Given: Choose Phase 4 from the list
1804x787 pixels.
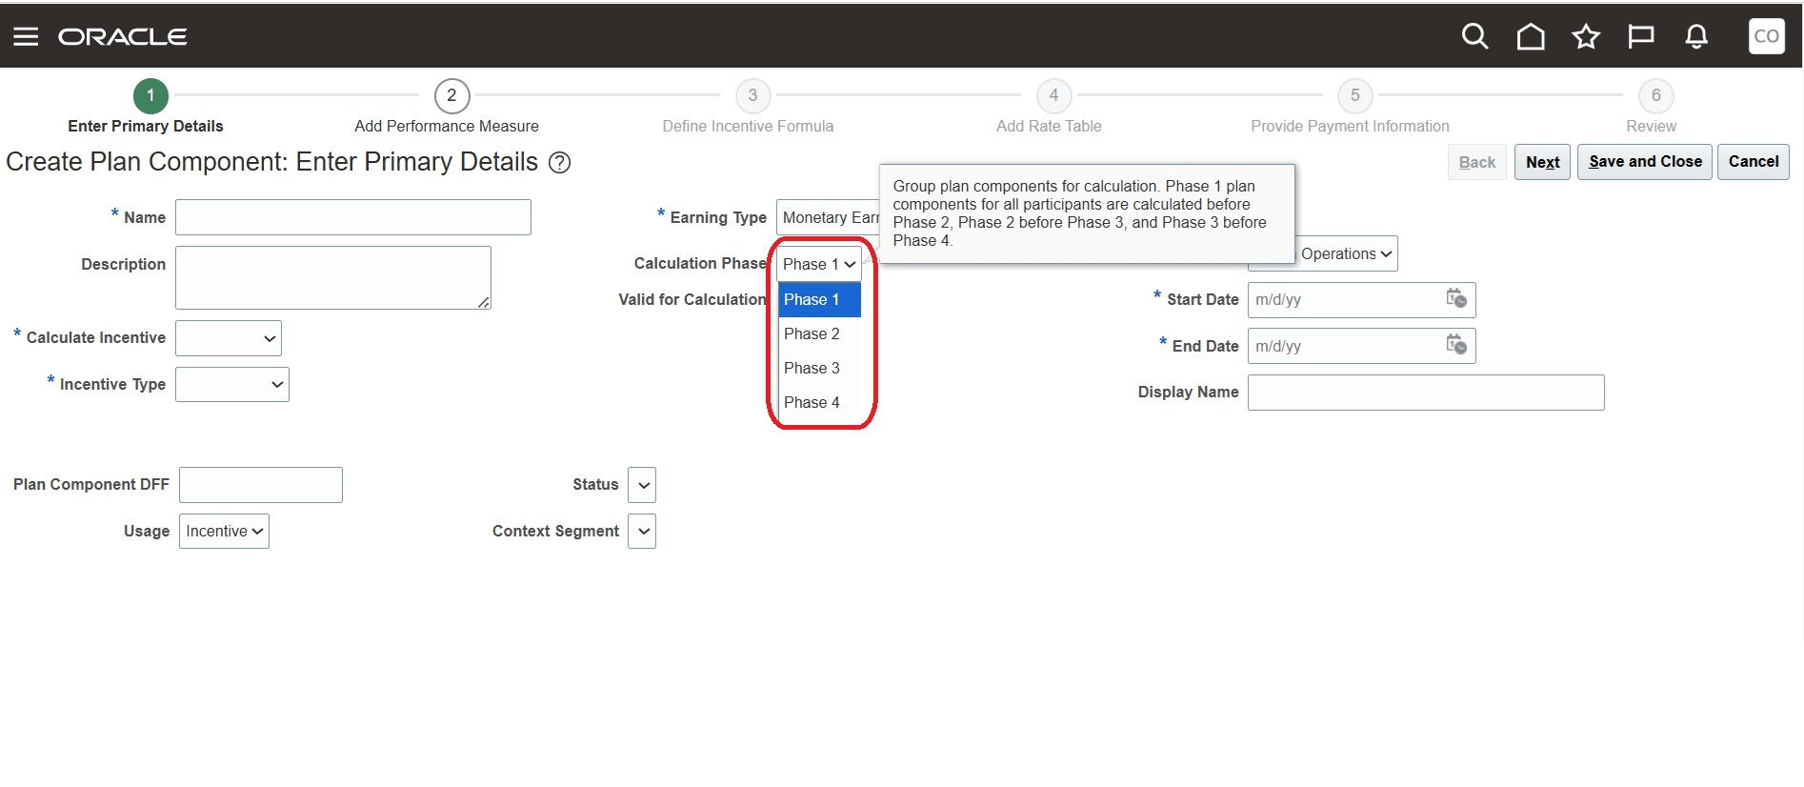Looking at the screenshot, I should [819, 402].
